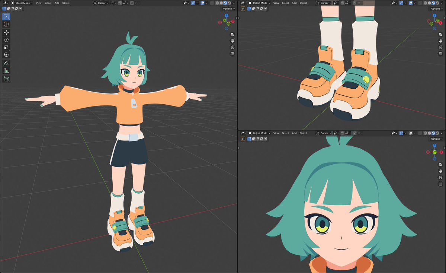Click pan hand icon in top-right viewport

440,41
